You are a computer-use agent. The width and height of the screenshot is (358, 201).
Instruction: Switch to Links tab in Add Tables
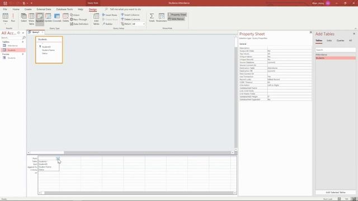point(329,41)
